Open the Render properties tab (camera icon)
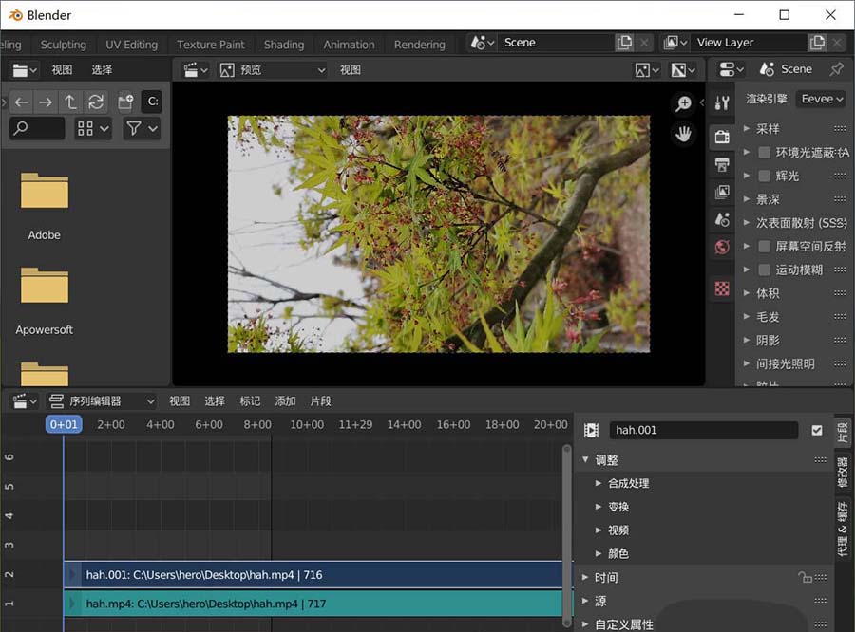 721,138
